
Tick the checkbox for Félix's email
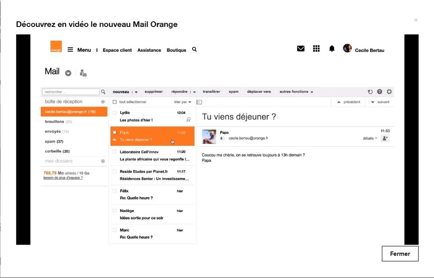[115, 191]
